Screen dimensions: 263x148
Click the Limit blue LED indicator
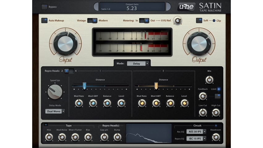point(219,89)
